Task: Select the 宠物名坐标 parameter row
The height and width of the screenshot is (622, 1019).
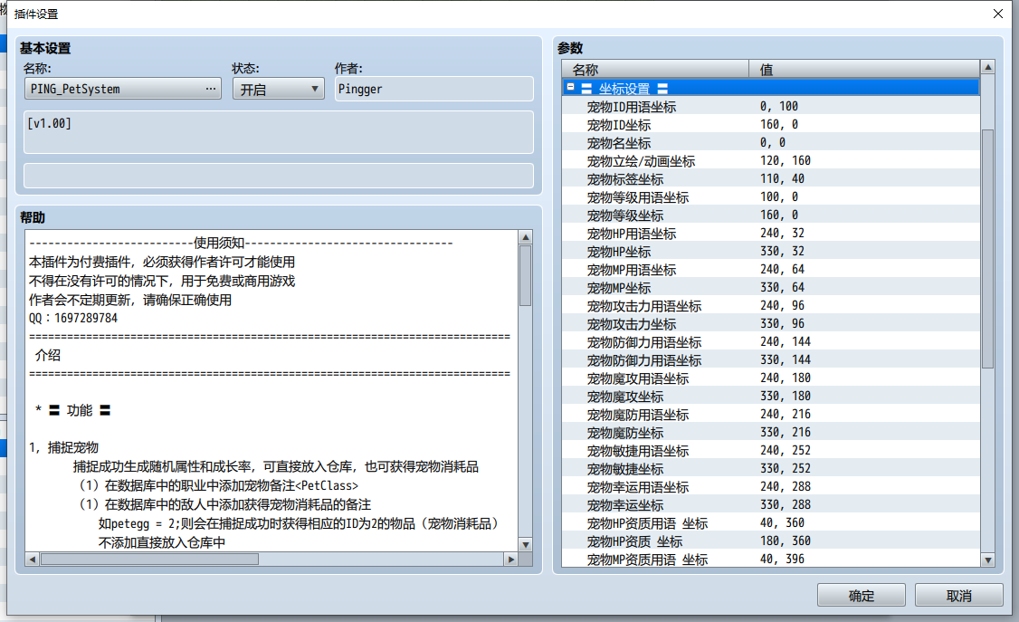Action: 771,143
